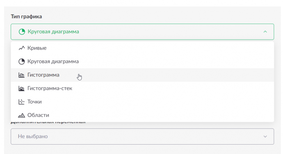Click the Тип графика combo box field
The height and width of the screenshot is (154, 283).
tap(142, 31)
